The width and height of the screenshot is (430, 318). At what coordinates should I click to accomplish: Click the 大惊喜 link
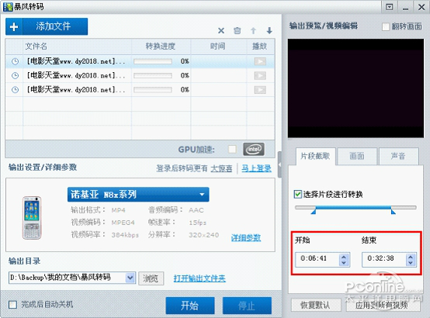221,168
